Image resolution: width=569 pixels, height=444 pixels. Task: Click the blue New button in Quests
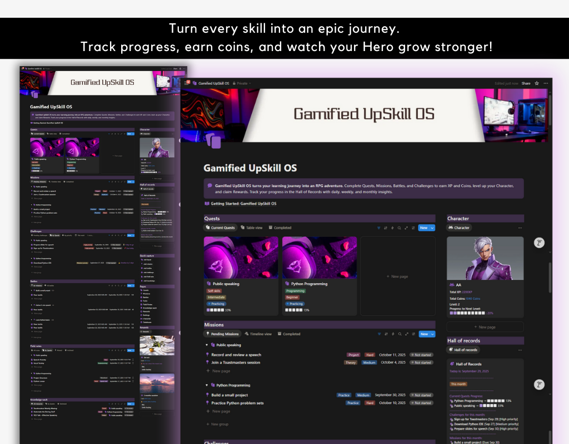(423, 228)
